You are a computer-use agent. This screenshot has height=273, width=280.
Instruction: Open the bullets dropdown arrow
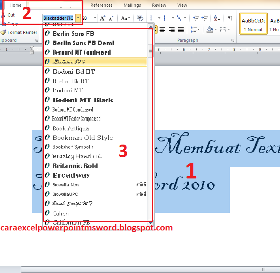tap(159, 18)
